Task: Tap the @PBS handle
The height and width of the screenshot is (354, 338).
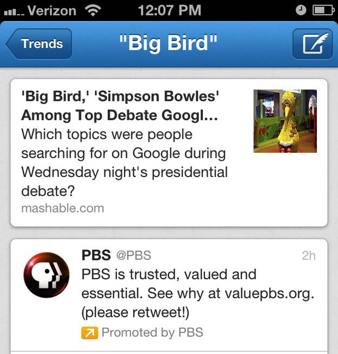Action: pos(134,255)
